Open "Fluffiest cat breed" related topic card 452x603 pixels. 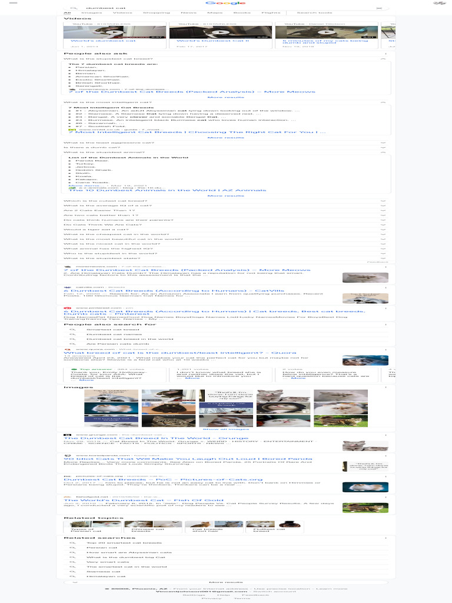coord(274,527)
